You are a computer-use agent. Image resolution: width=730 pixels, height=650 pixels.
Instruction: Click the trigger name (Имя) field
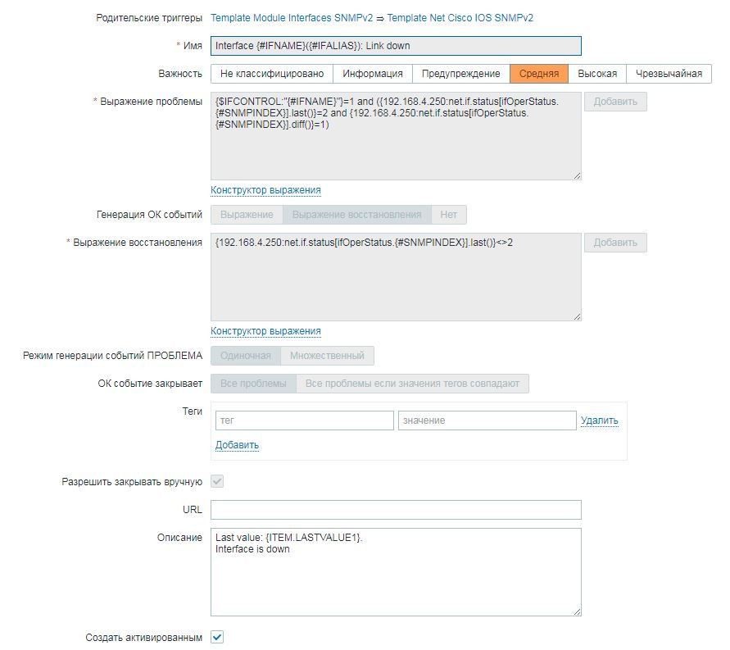pos(396,46)
